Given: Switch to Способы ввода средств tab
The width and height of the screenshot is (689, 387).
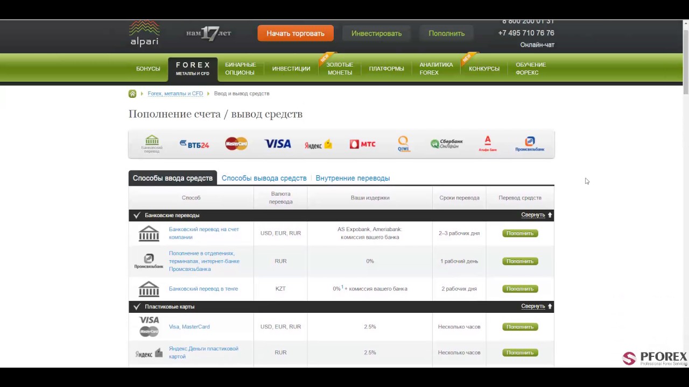Looking at the screenshot, I should coord(173,178).
